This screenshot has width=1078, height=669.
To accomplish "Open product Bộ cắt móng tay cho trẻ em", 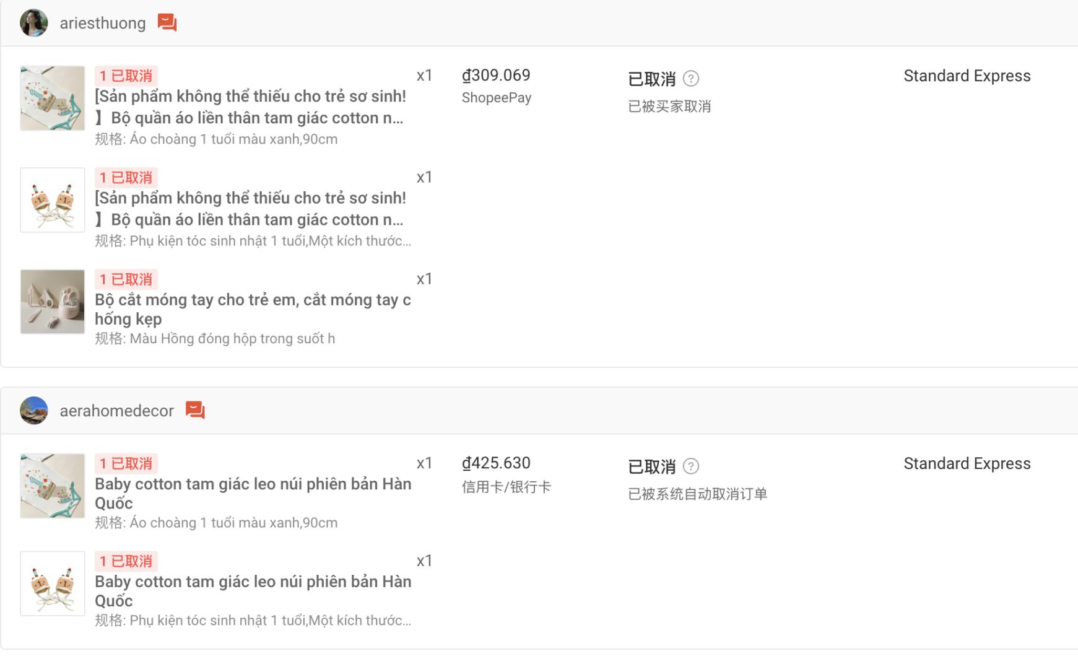I will 253,309.
